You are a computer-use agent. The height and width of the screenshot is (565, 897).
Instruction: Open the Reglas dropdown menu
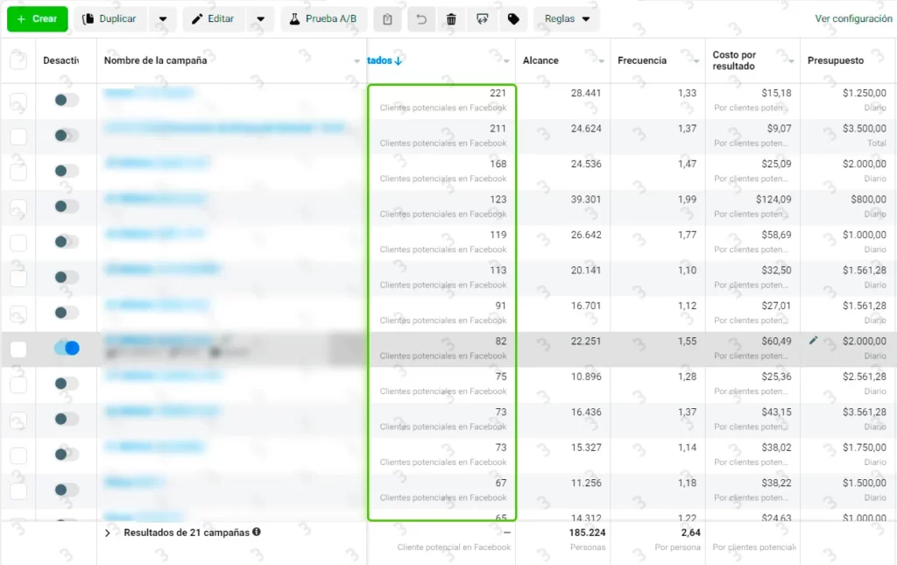point(567,18)
